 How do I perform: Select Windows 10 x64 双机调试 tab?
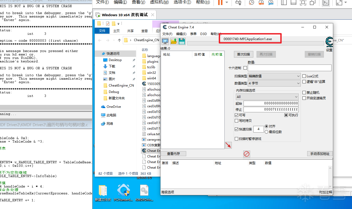click(x=125, y=15)
